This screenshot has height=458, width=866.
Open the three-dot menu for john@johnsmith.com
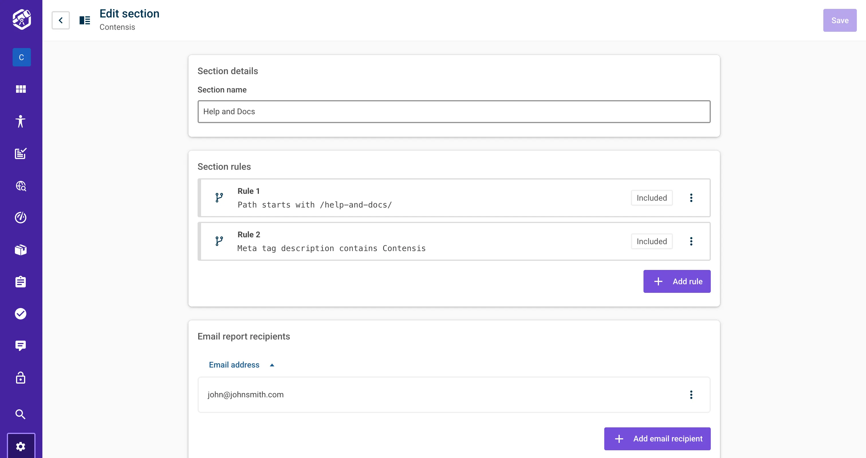[692, 394]
